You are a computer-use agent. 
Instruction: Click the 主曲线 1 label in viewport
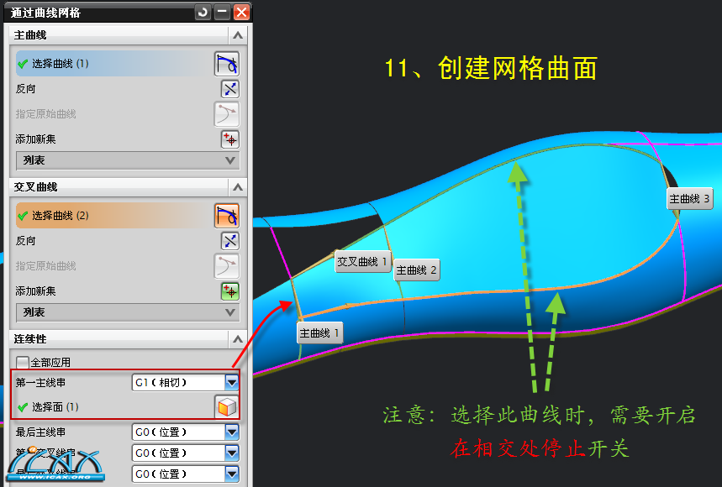tap(319, 333)
